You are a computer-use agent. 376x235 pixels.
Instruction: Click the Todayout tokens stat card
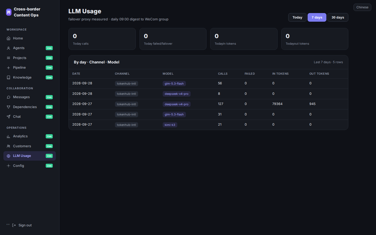tap(314, 39)
